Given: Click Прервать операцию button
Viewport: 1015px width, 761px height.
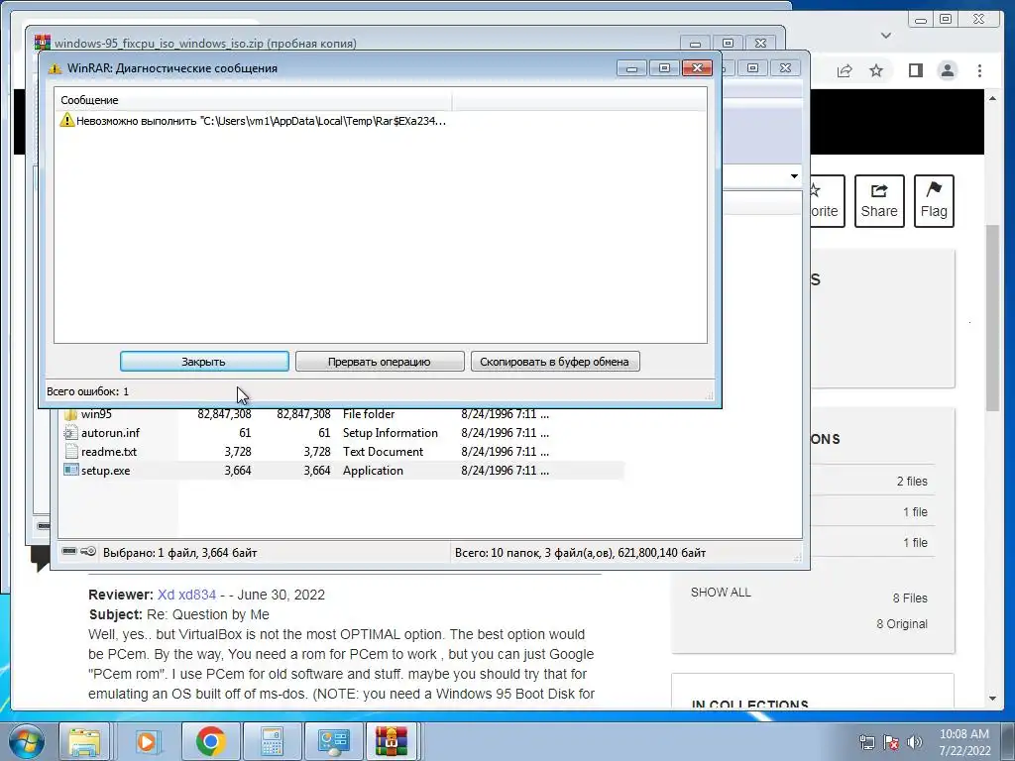Looking at the screenshot, I should pyautogui.click(x=380, y=361).
